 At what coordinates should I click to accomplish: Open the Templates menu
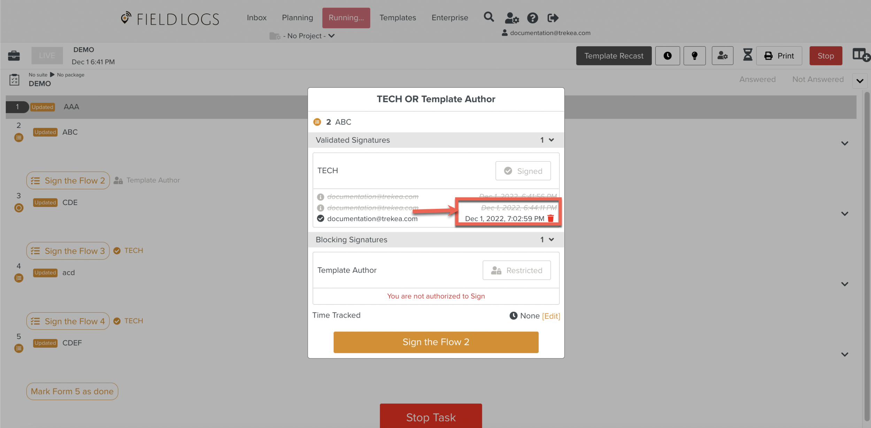(x=398, y=18)
